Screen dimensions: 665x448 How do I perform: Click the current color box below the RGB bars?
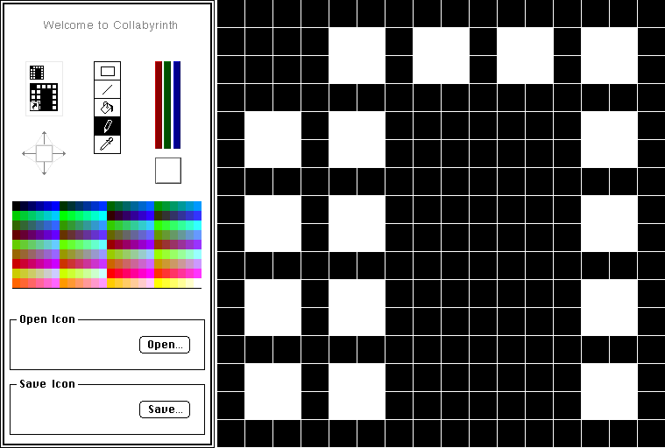pos(168,171)
